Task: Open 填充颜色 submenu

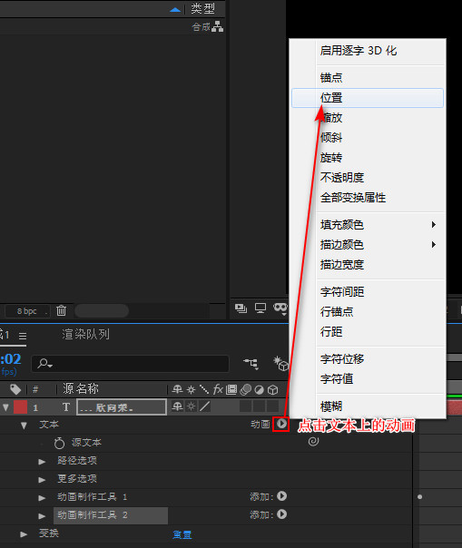Action: (368, 225)
